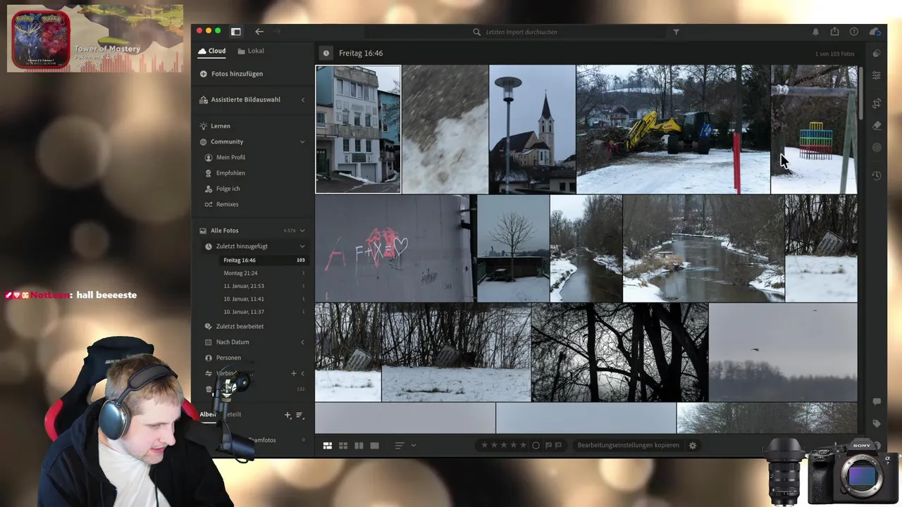
Task: Click the share/export icon in top bar
Action: coord(835,32)
